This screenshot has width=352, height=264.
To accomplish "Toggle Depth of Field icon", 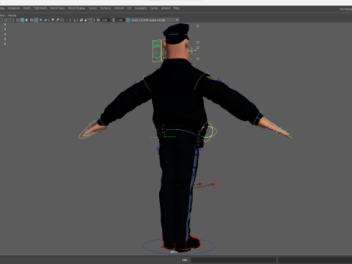I will coord(67,20).
